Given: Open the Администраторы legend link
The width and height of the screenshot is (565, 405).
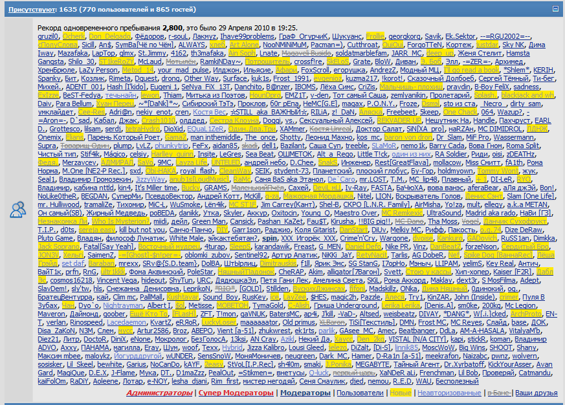Looking at the screenshot, I should pyautogui.click(x=159, y=393).
